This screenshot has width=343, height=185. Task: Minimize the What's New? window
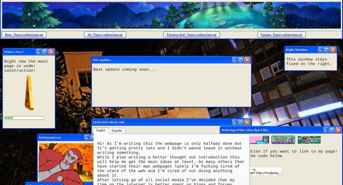(x=39, y=52)
